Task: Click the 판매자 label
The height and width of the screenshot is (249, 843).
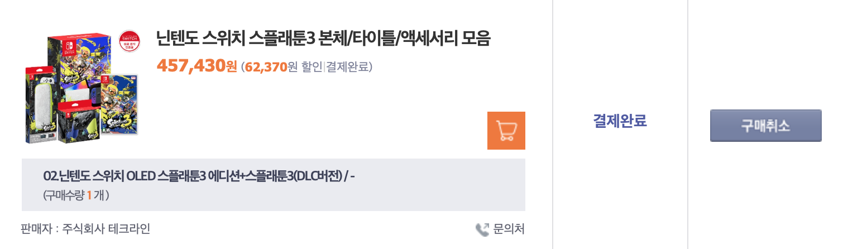Action: [x=35, y=229]
